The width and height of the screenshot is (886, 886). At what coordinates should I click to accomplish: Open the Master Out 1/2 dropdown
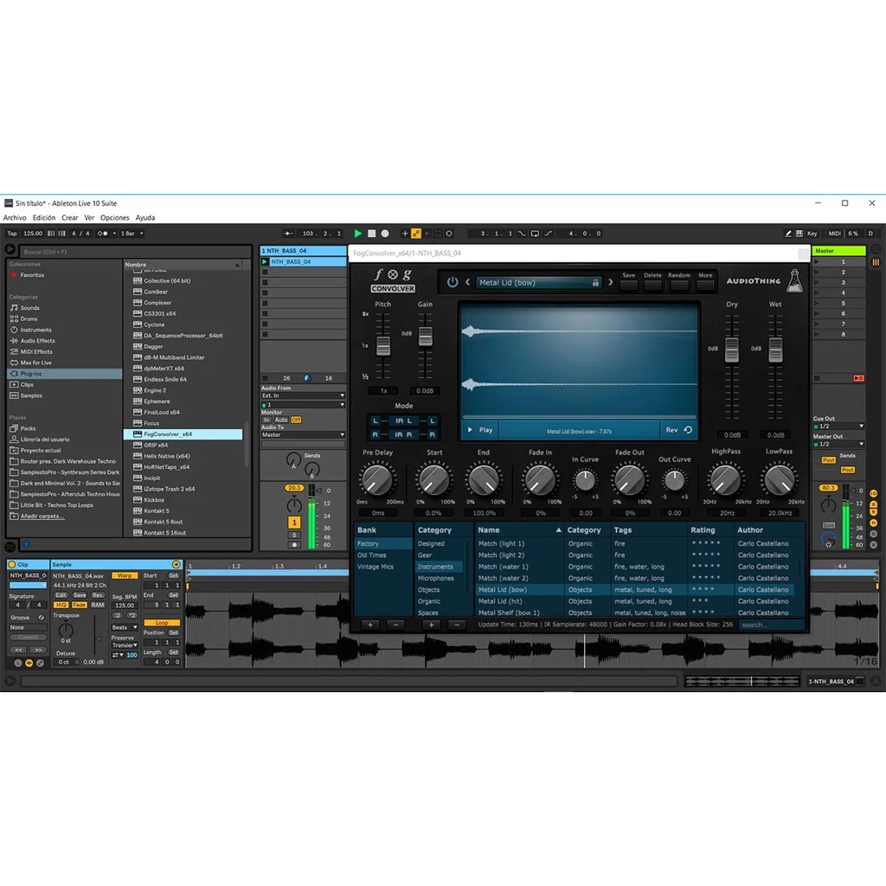point(838,444)
